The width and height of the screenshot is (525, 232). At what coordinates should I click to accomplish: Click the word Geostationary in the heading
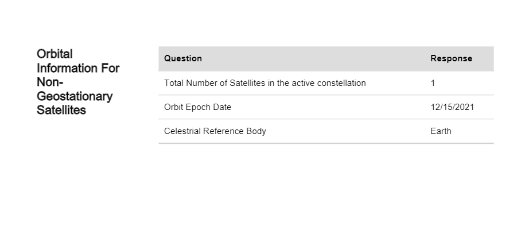(75, 96)
